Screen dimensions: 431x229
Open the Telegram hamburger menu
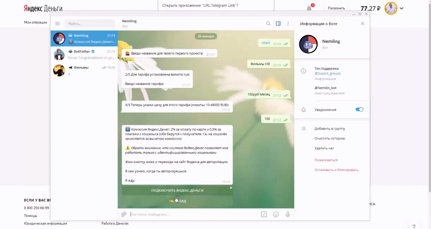pyautogui.click(x=58, y=24)
